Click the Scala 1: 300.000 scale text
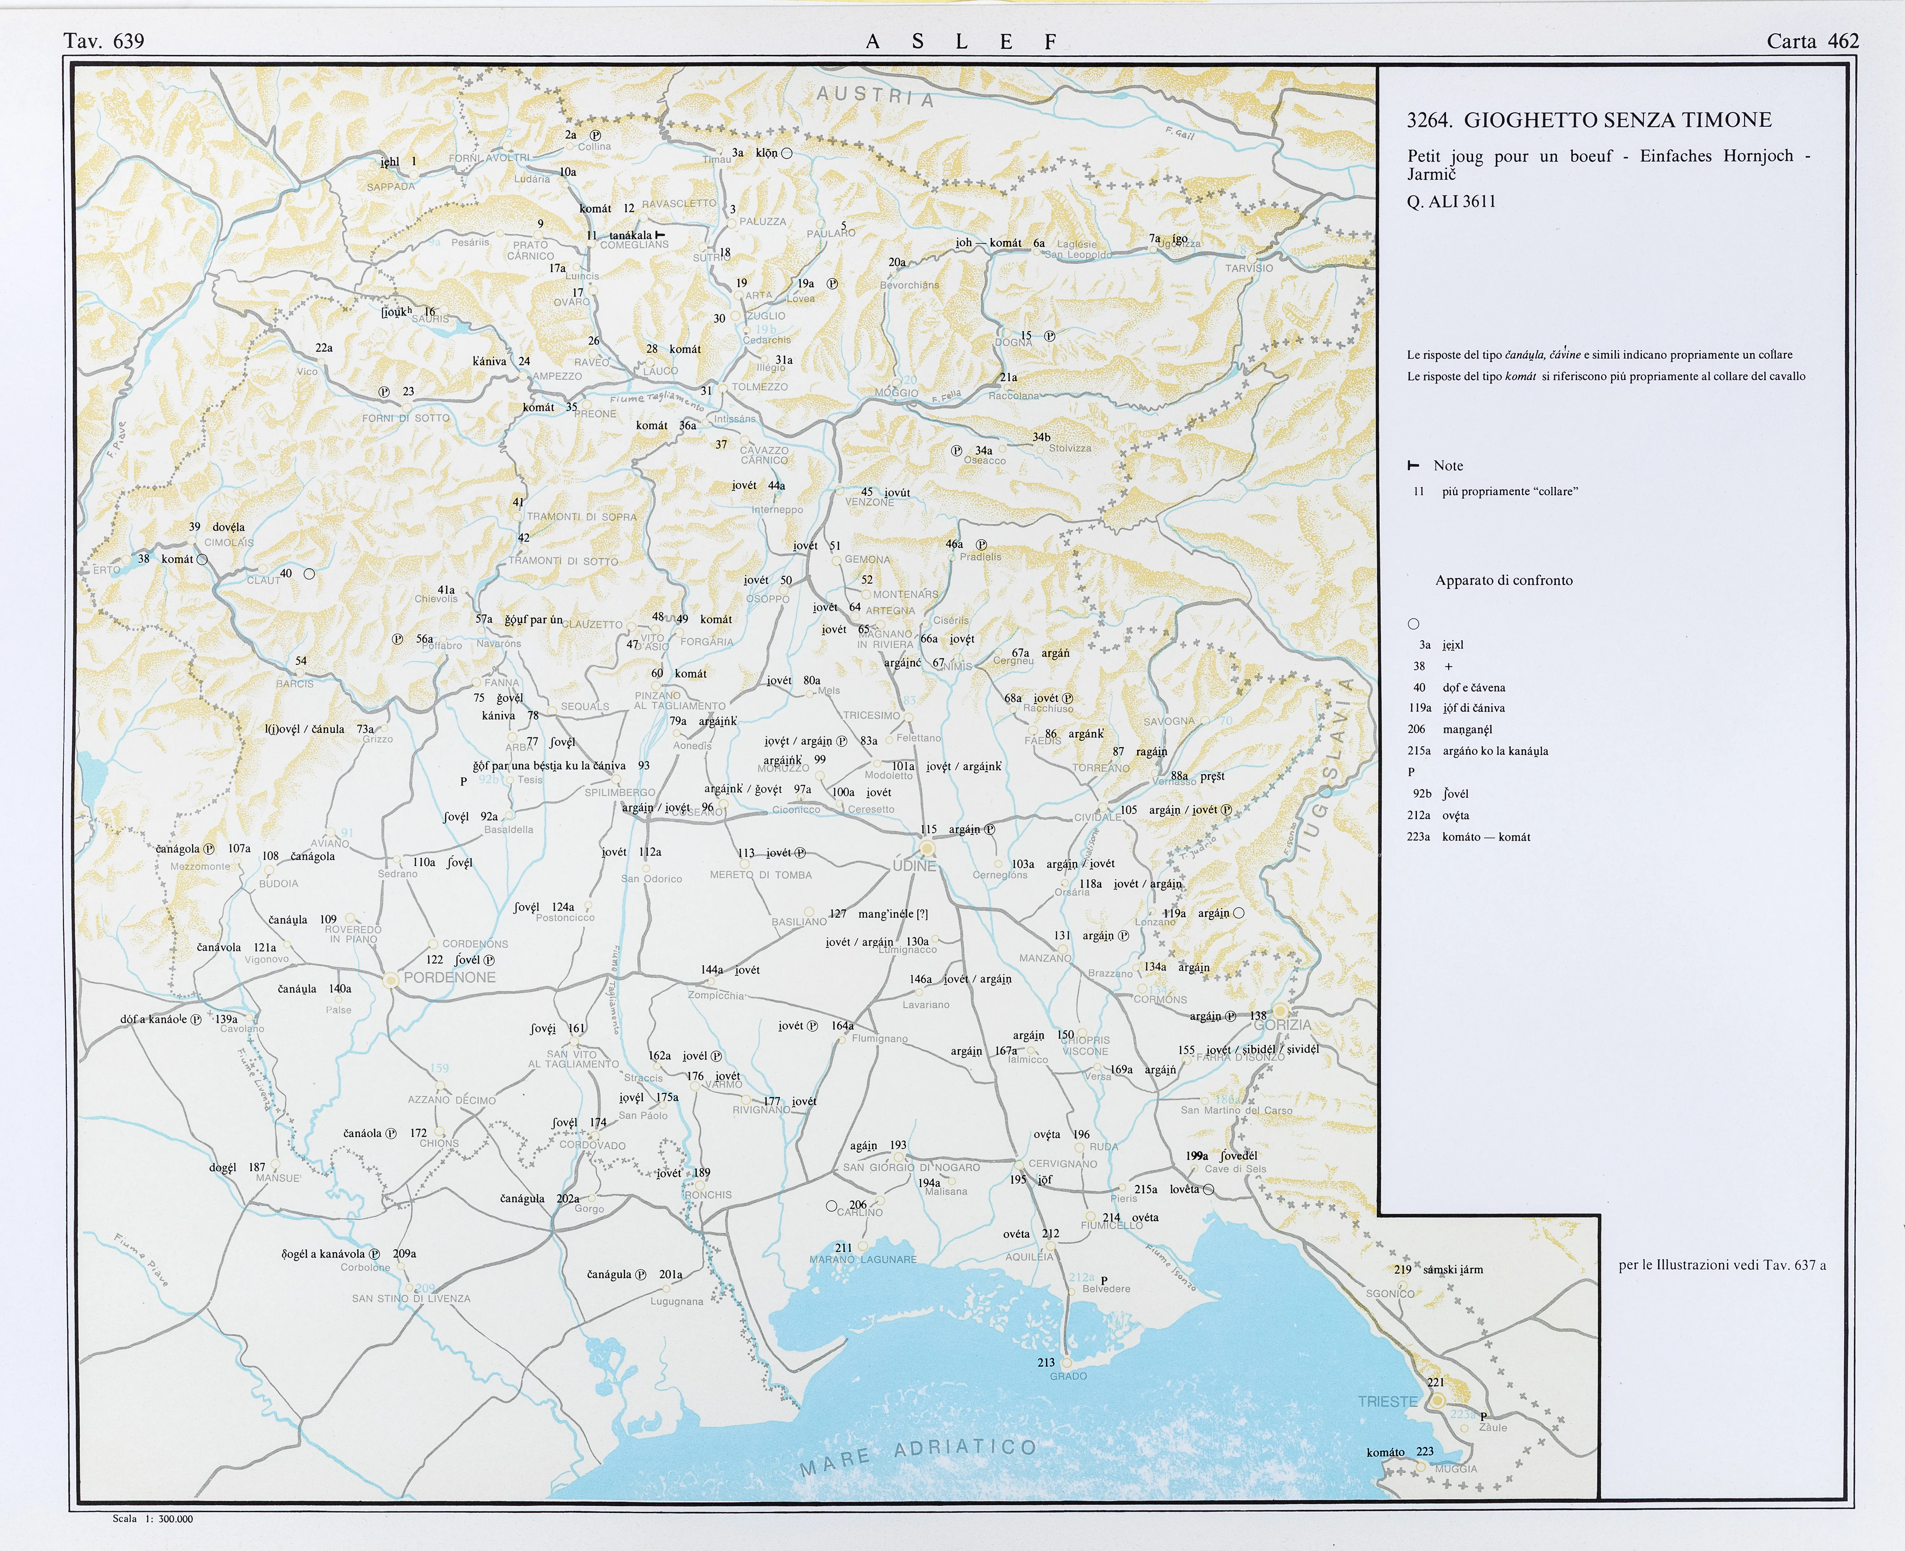This screenshot has height=1551, width=1905. click(153, 1519)
